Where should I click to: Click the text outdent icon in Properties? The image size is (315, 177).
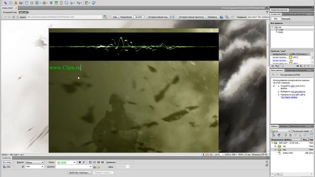(98, 162)
